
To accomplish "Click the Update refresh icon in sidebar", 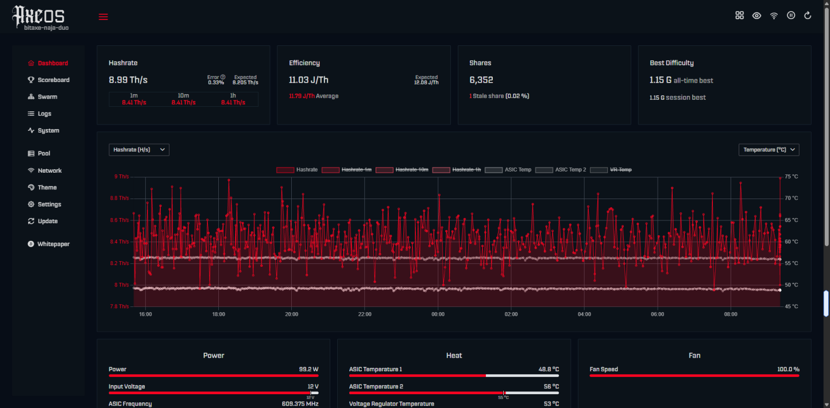I will pos(31,221).
